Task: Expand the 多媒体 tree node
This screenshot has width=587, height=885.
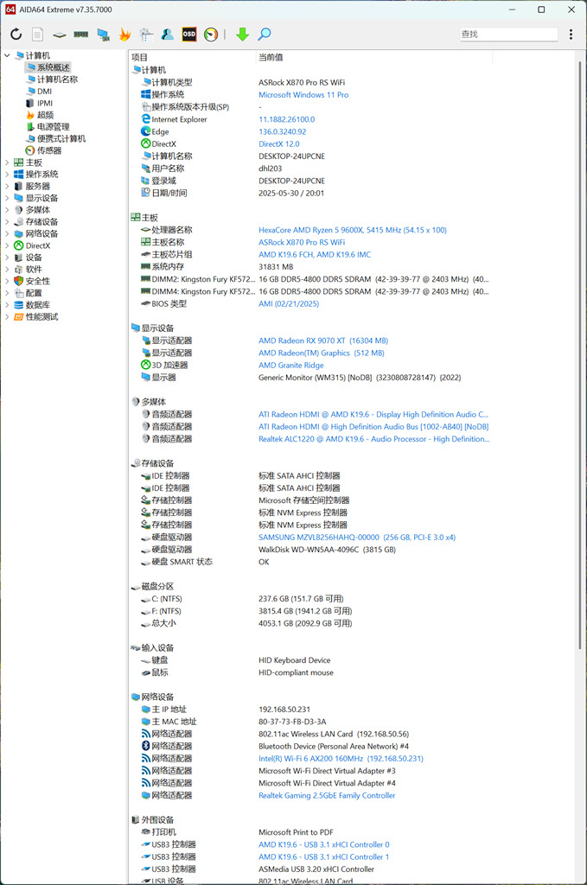Action: tap(7, 210)
